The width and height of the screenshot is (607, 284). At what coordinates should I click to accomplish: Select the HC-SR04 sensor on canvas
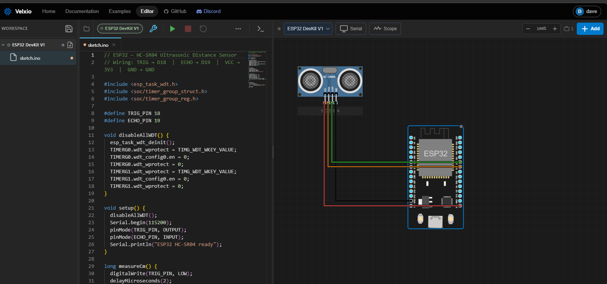click(x=330, y=81)
